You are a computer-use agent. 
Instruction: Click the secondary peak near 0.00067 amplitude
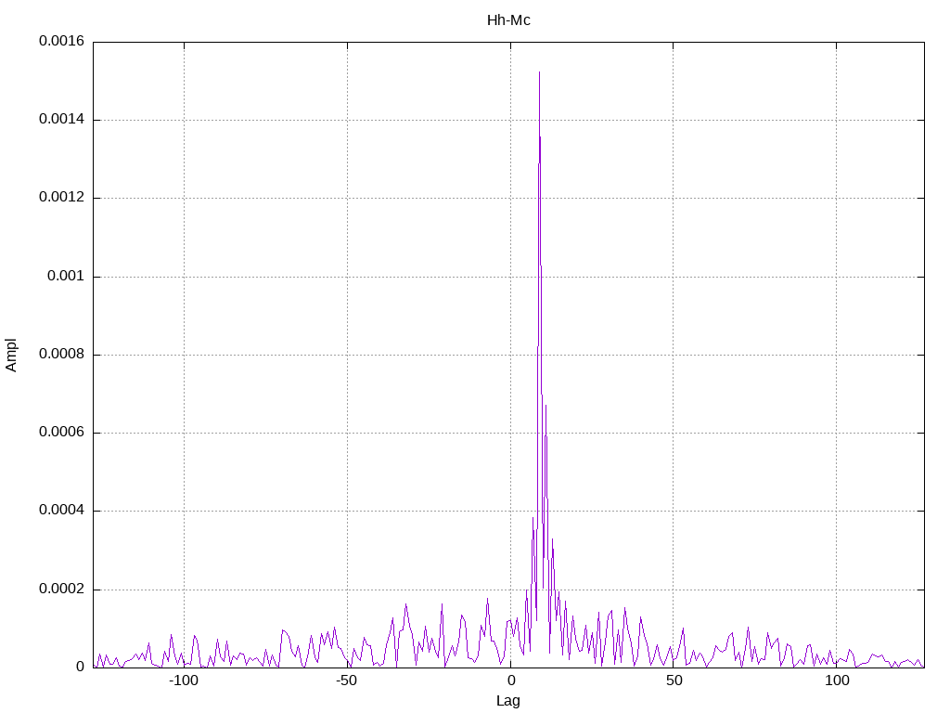click(546, 405)
